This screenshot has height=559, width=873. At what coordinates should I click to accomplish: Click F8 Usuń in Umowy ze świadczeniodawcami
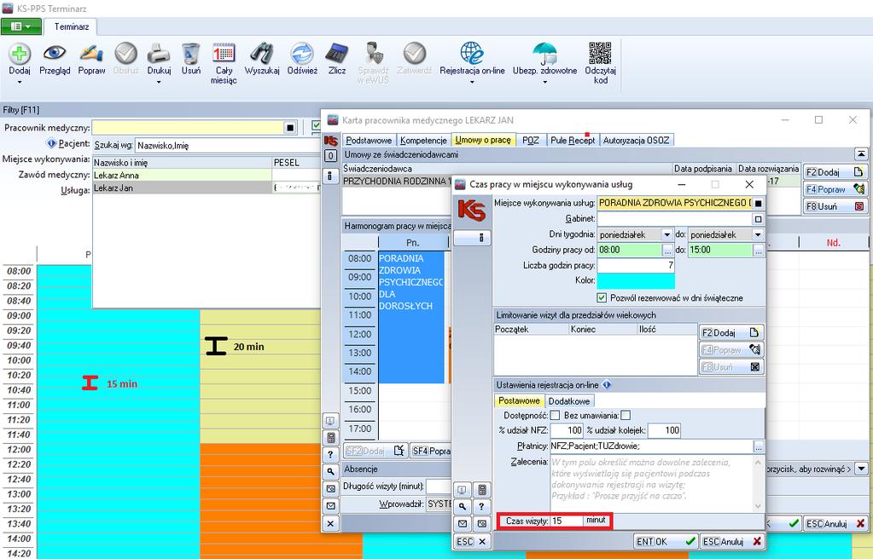pos(835,206)
